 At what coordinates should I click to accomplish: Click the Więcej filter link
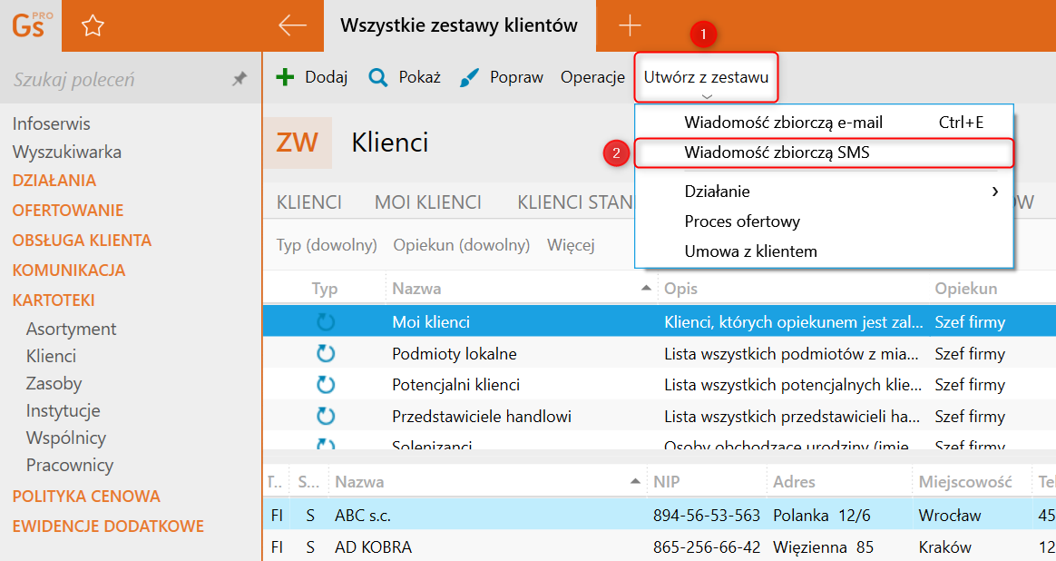click(571, 245)
